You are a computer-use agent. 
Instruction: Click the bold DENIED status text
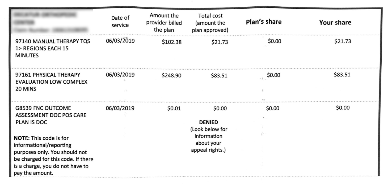(x=209, y=122)
